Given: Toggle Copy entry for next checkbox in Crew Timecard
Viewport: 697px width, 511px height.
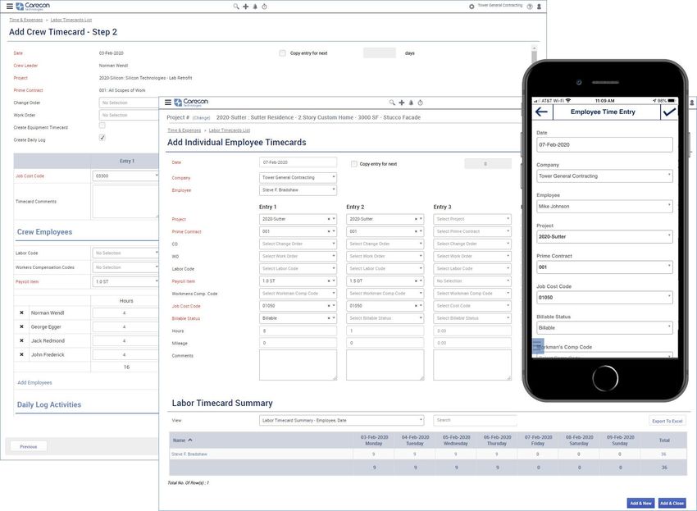Looking at the screenshot, I should pyautogui.click(x=282, y=53).
